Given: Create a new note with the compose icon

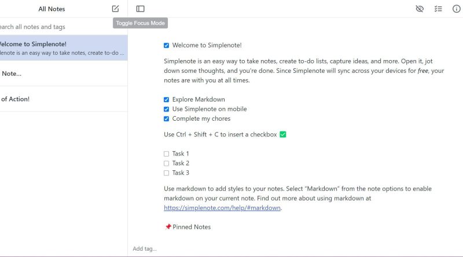Looking at the screenshot, I should tap(115, 9).
